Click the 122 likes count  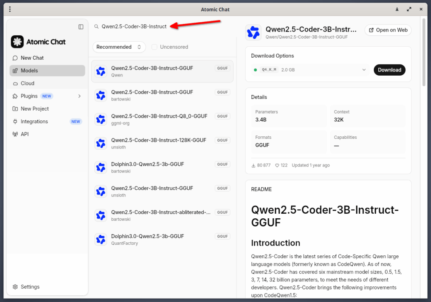point(284,165)
